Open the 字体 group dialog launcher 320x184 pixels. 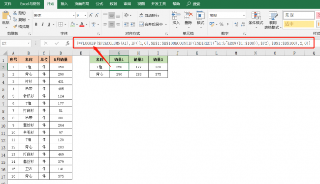(98, 34)
